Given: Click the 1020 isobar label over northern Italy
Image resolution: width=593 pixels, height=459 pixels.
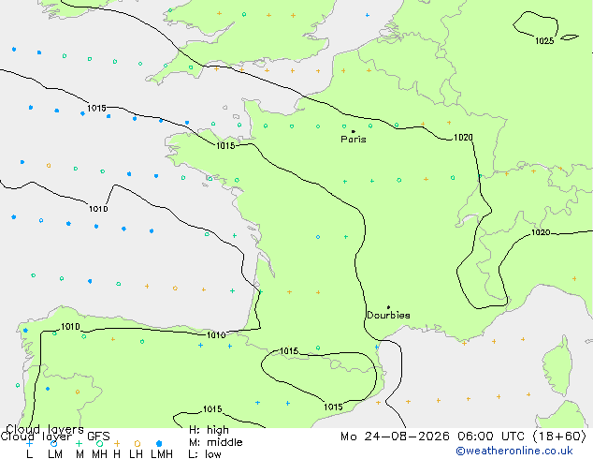Looking at the screenshot, I should coord(541,232).
